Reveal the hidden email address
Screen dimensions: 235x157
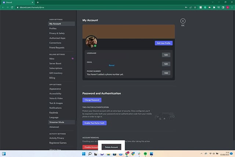[111, 65]
